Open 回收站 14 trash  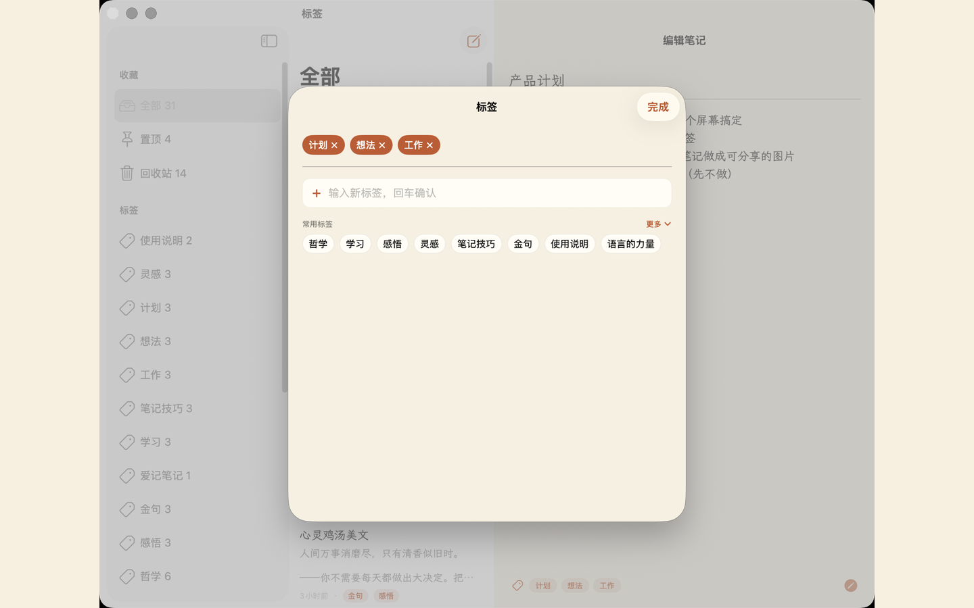click(x=198, y=173)
